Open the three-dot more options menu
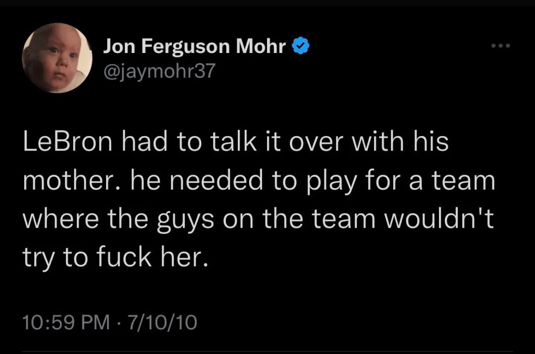The width and height of the screenshot is (535, 354). point(500,47)
